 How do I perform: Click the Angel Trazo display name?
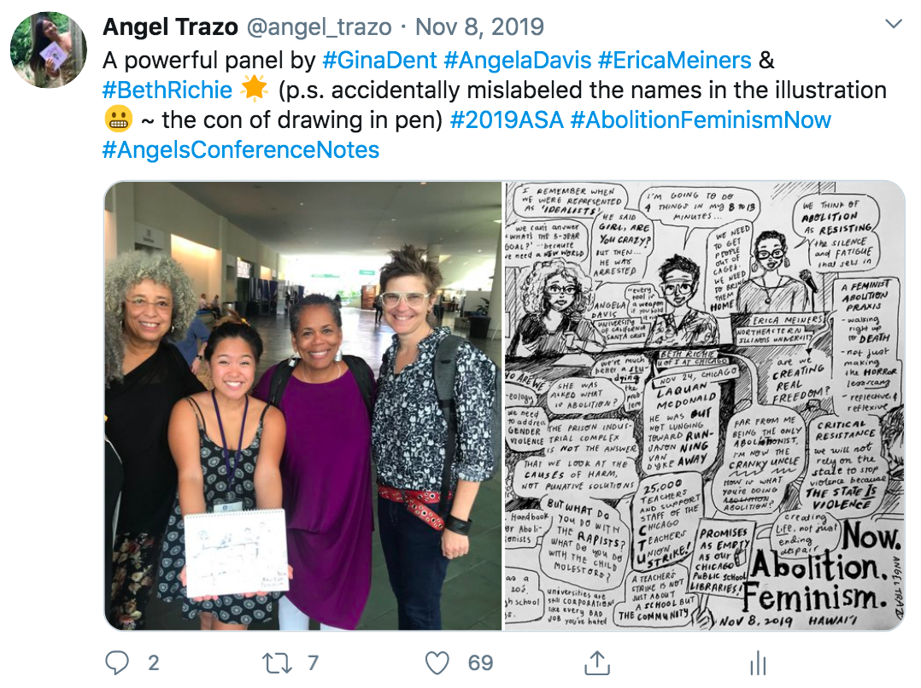[170, 26]
